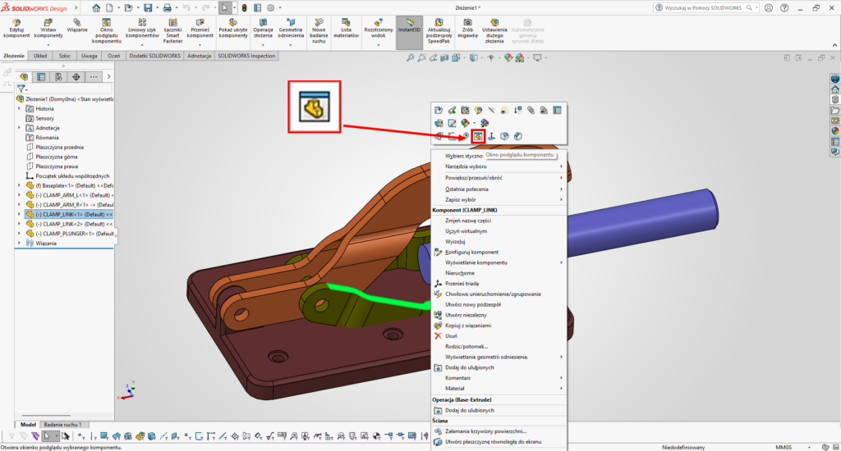Click the Edytuj komponent tool
Image resolution: width=841 pixels, height=451 pixels.
pos(16,29)
